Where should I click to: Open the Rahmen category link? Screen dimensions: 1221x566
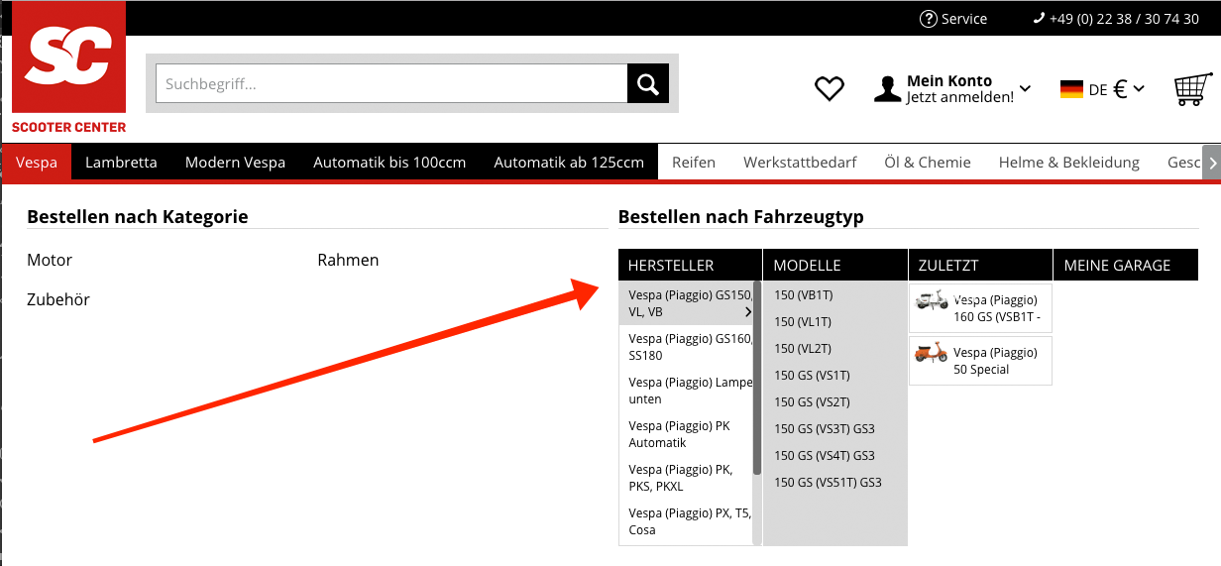tap(348, 260)
